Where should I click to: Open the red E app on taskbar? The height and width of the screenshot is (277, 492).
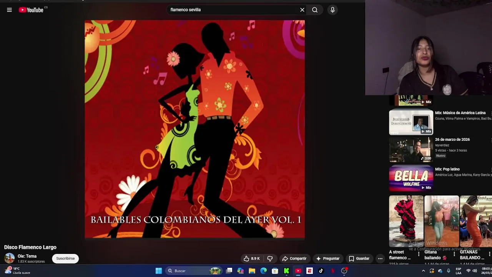coord(310,271)
